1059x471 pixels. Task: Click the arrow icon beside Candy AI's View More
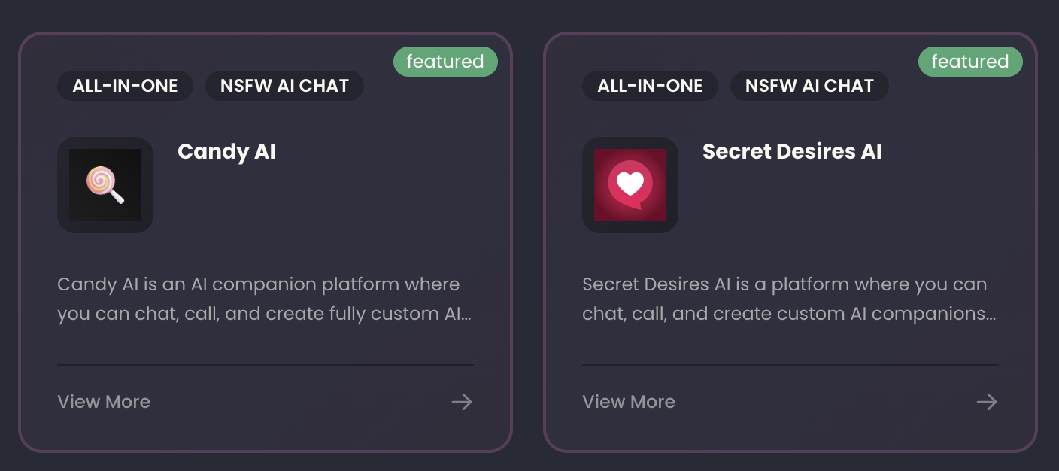click(461, 402)
